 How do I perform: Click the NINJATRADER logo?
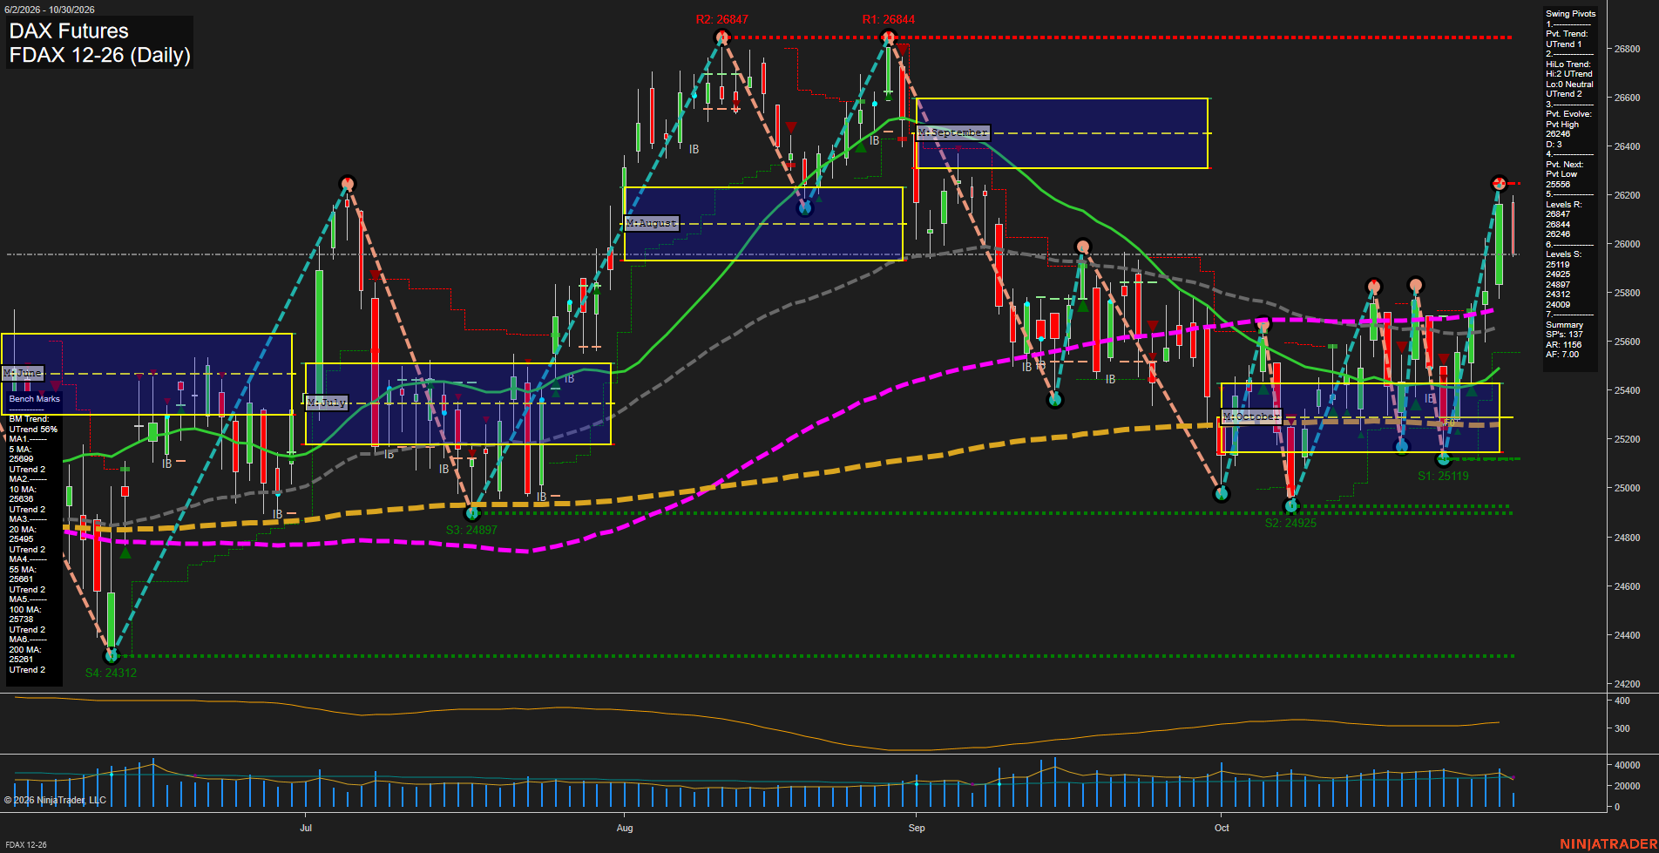tap(1608, 844)
